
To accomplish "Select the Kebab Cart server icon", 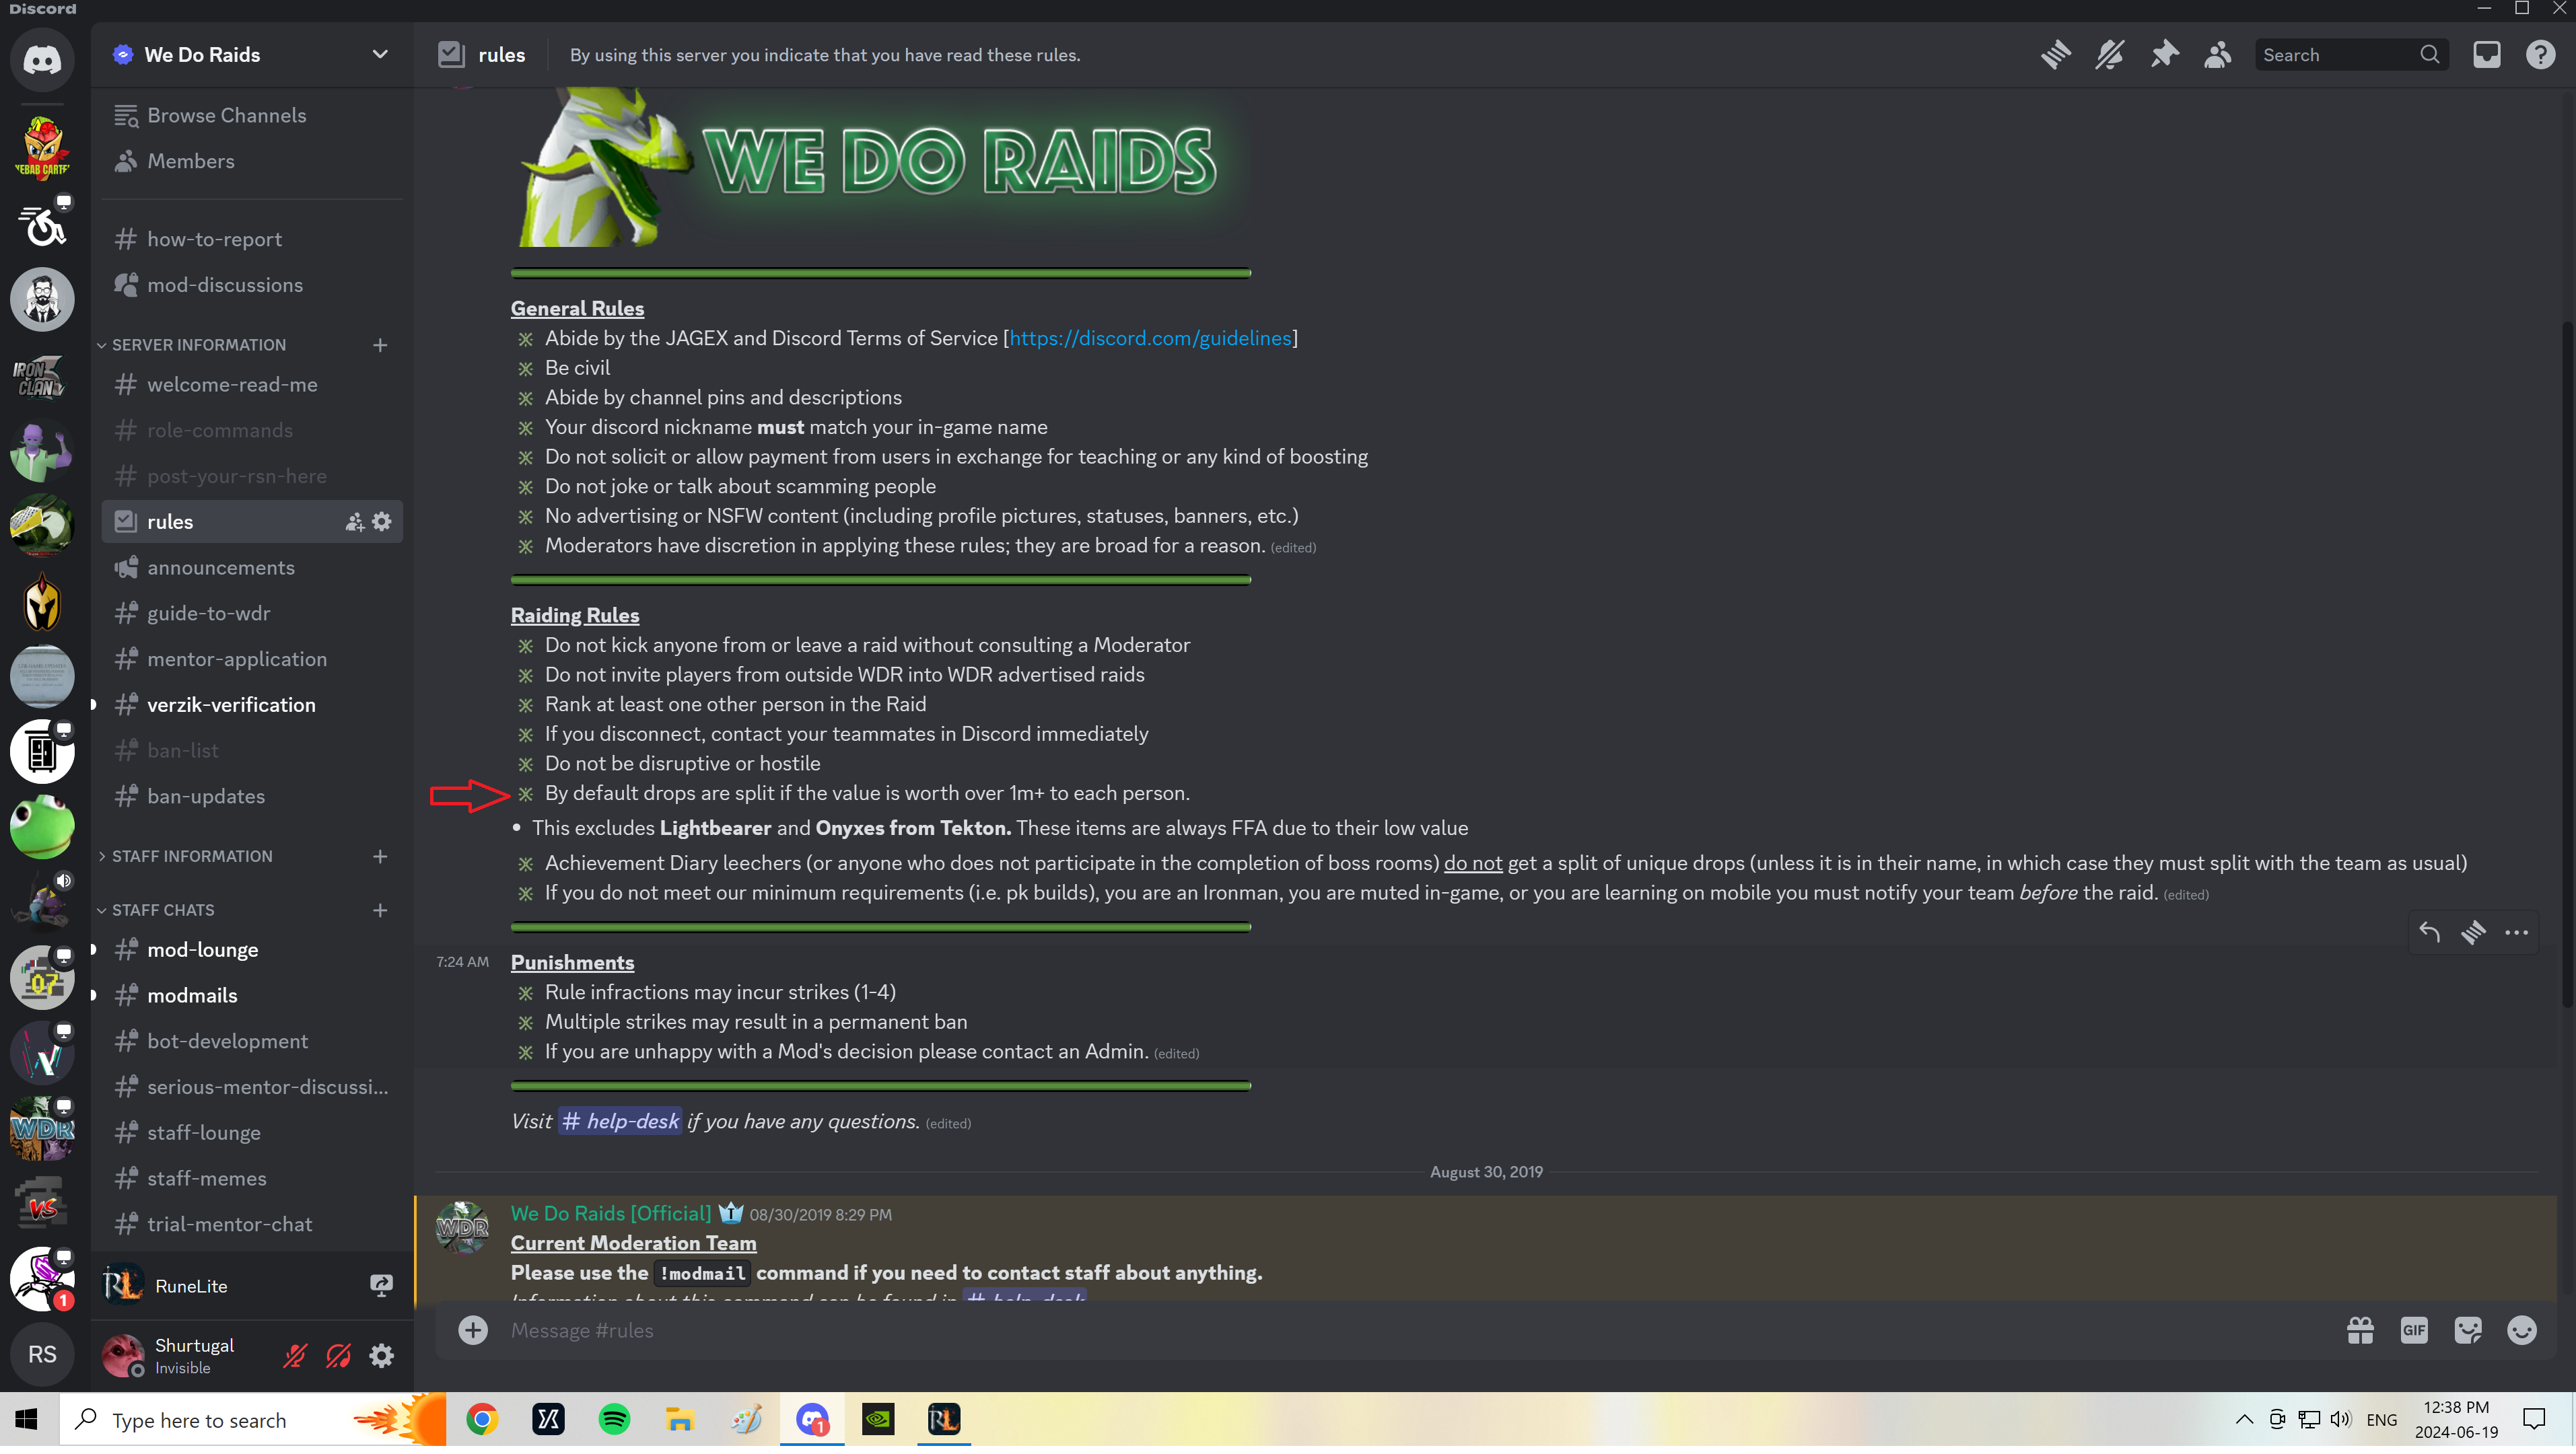I will point(42,149).
